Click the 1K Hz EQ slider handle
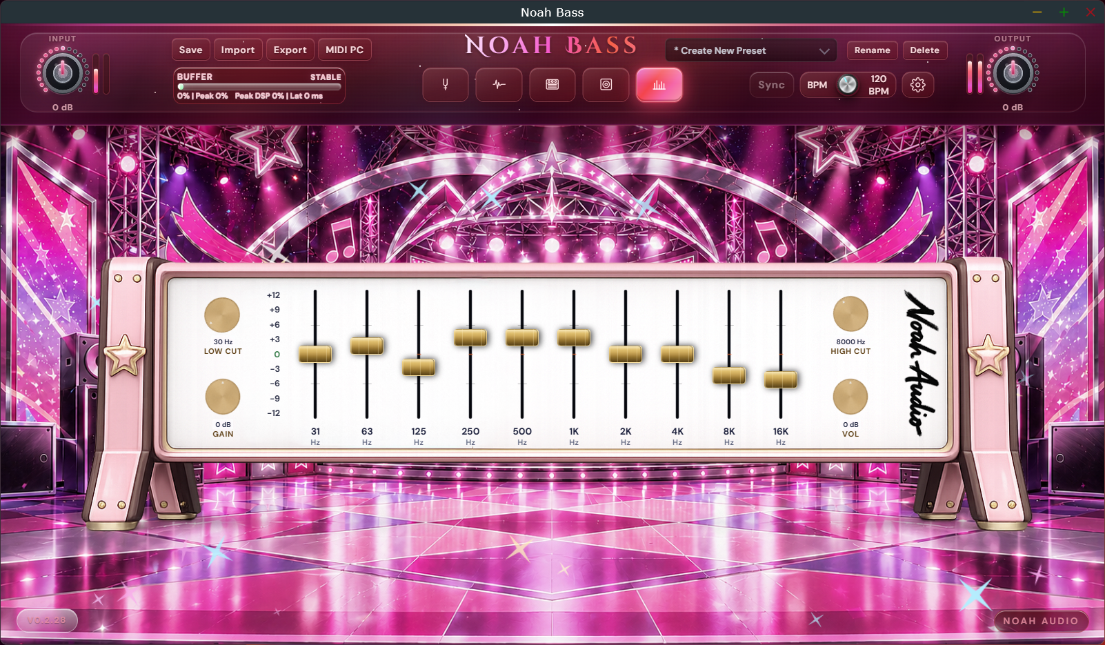 coord(574,337)
